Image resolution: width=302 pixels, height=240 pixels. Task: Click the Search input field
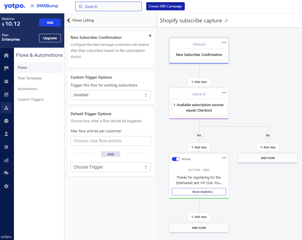109,7
